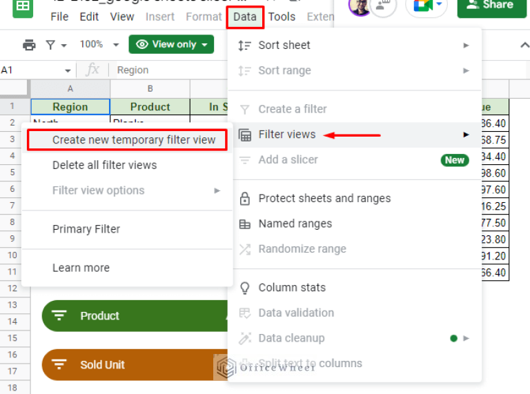Open Google Meet call icon
Image resolution: width=530 pixels, height=394 pixels.
423,7
